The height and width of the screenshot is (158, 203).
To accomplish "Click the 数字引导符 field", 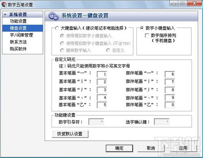I will 96,121.
